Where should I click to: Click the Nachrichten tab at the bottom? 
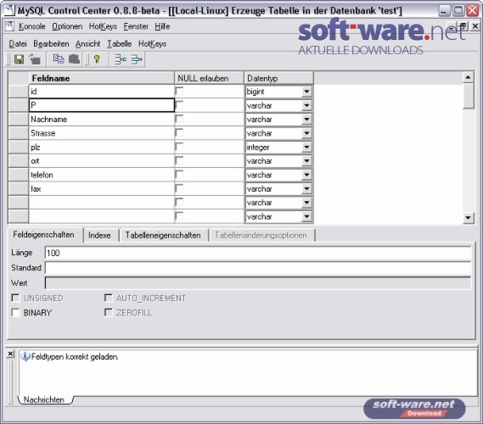point(44,399)
